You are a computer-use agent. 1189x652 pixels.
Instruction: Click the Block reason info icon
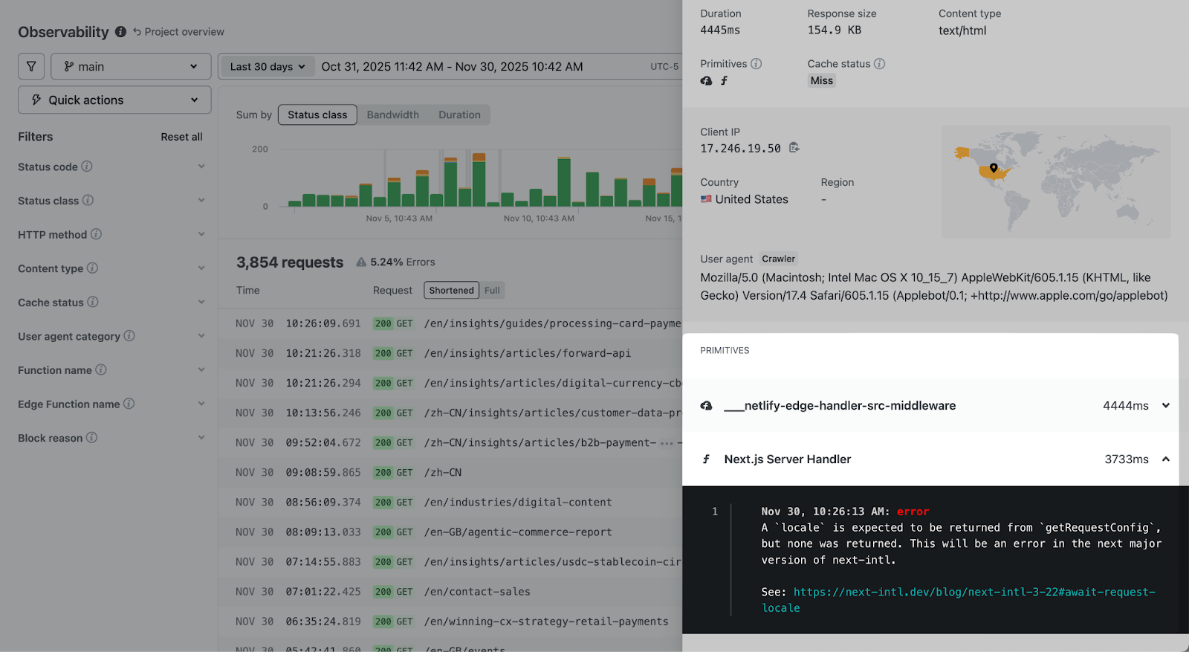tap(91, 438)
